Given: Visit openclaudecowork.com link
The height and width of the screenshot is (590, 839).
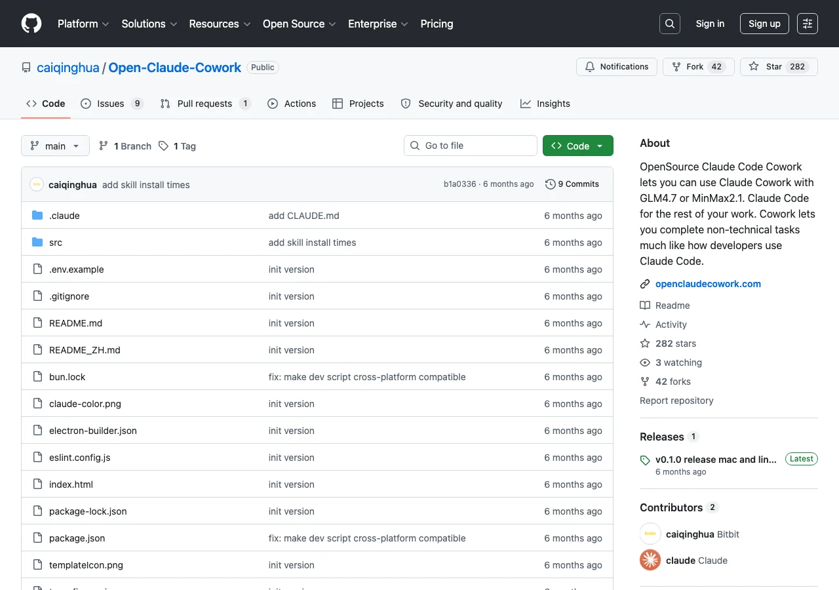Looking at the screenshot, I should tap(708, 284).
